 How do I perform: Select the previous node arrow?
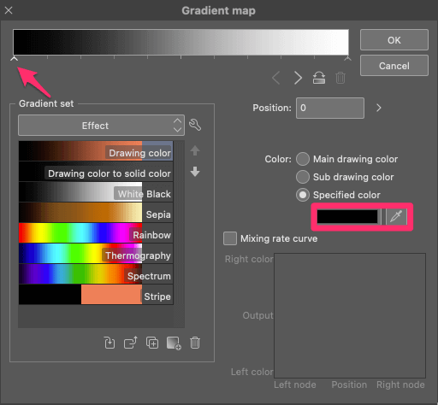[276, 78]
